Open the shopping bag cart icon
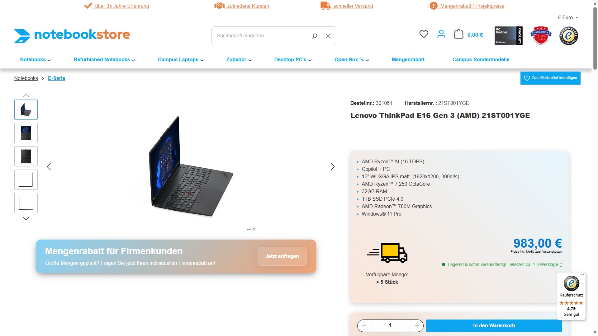 458,34
